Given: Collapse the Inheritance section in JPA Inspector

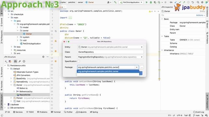Looking at the screenshot, I should (x=162, y=50).
